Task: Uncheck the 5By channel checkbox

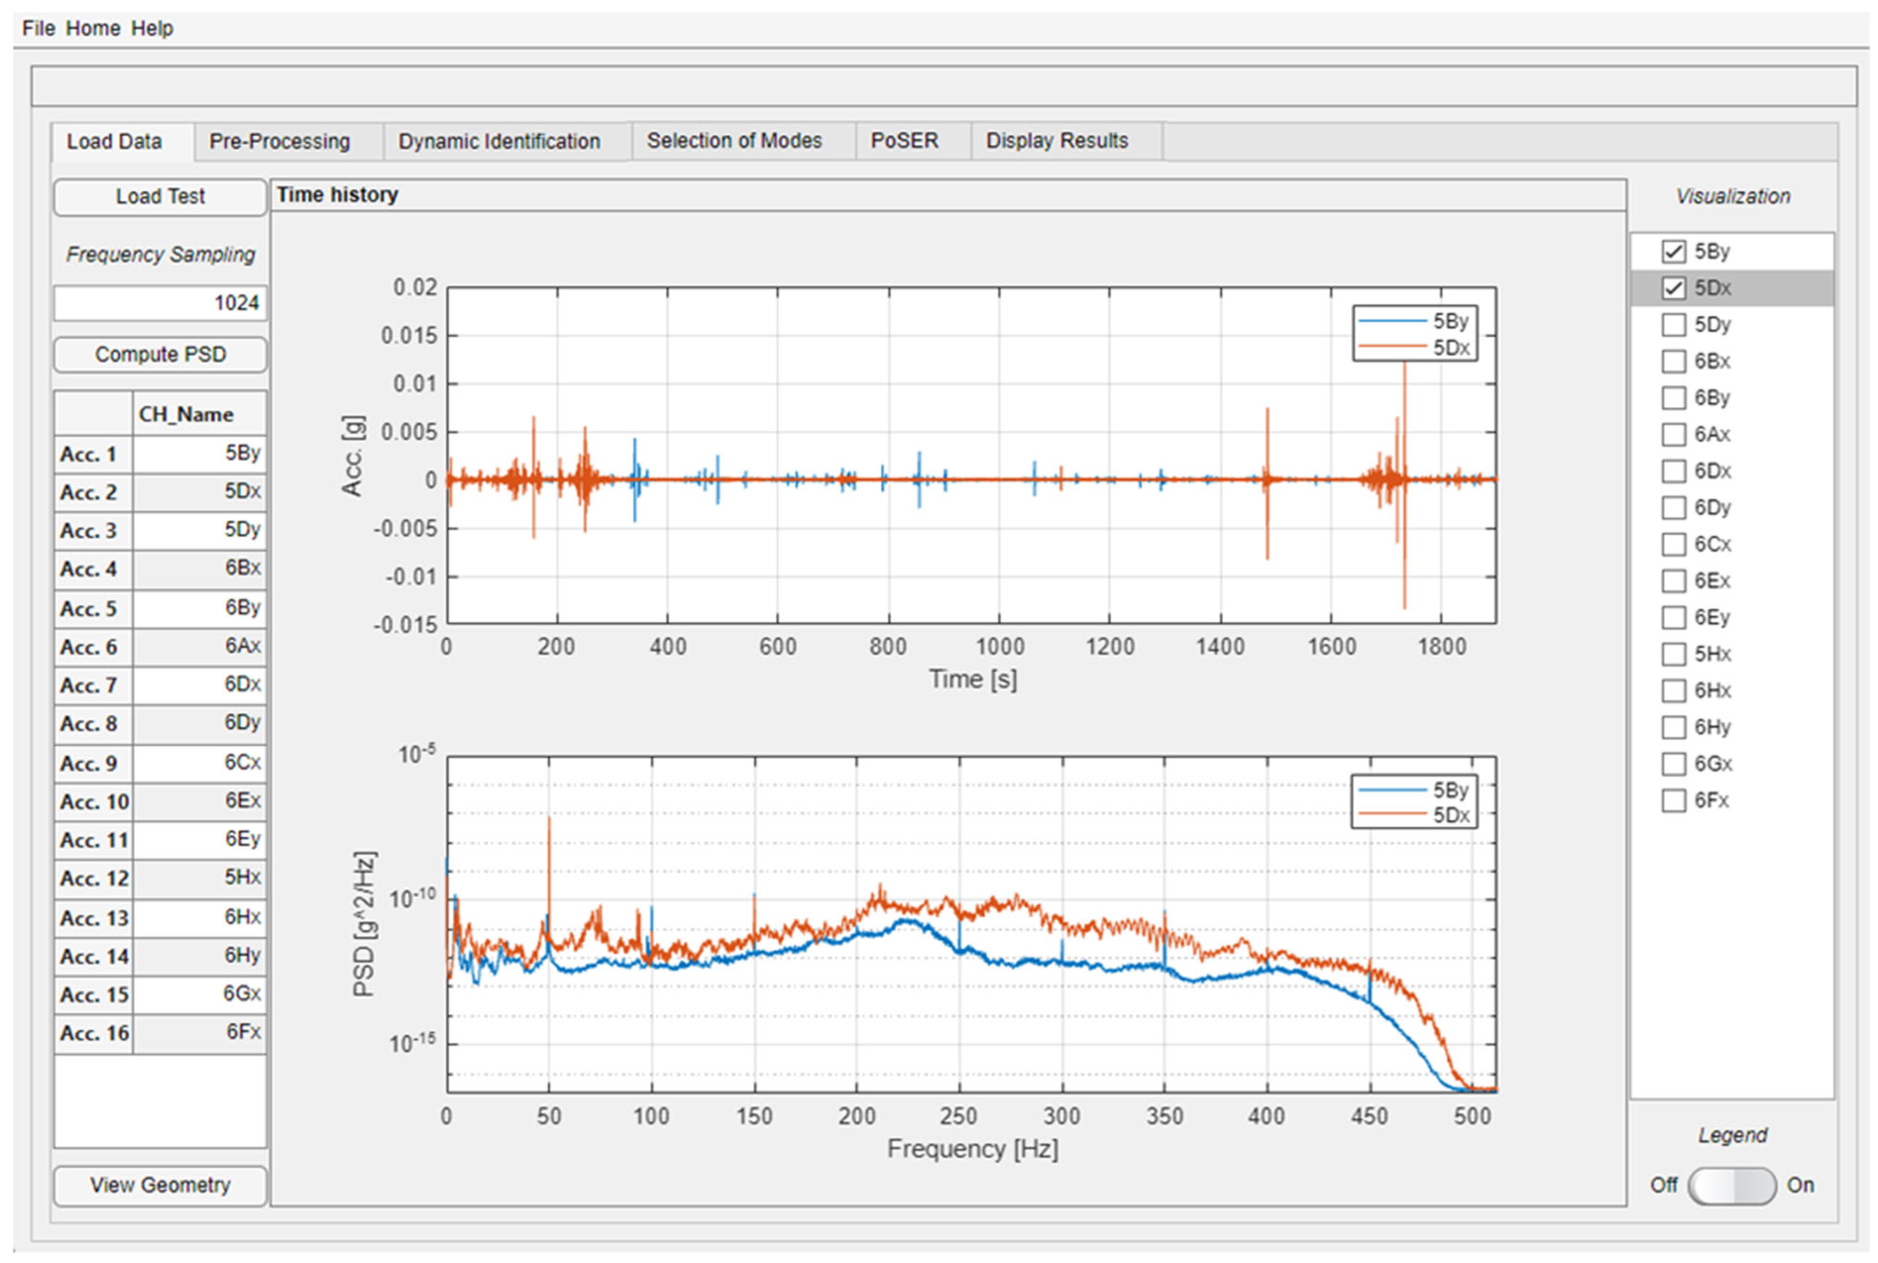Action: click(x=1673, y=251)
